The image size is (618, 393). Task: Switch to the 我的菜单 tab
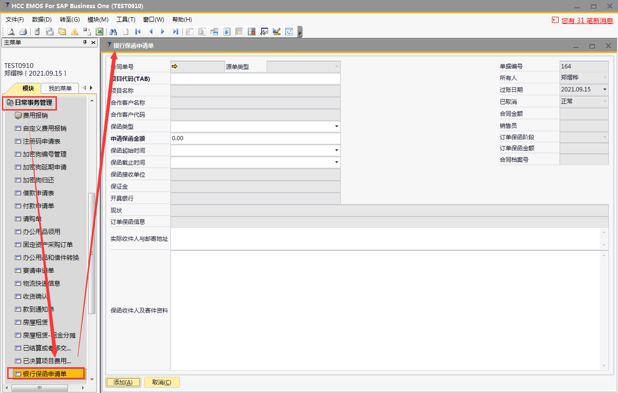(x=60, y=89)
